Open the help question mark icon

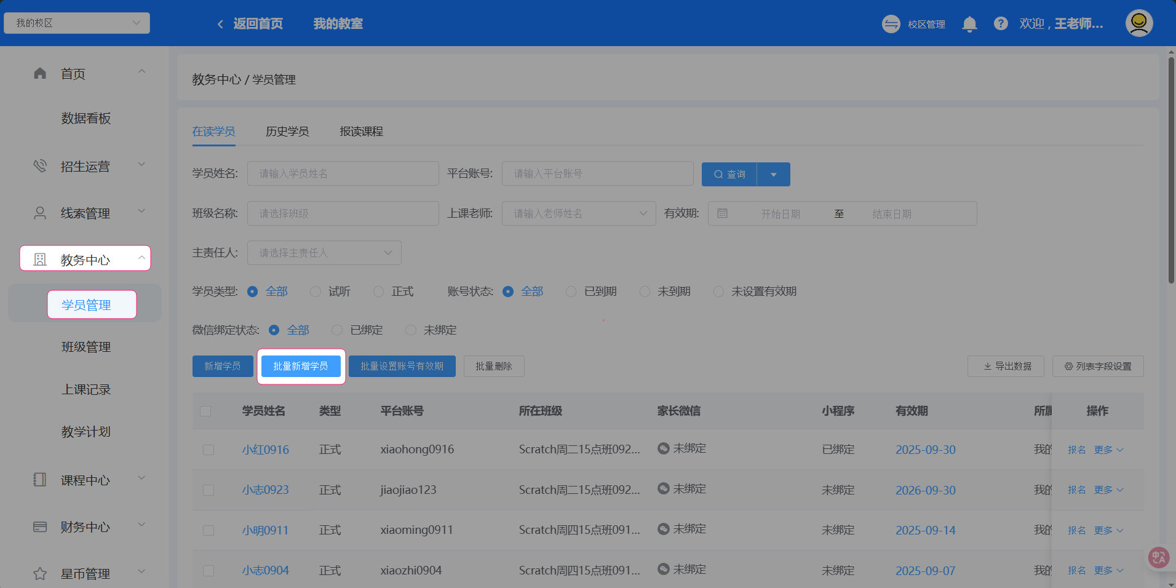(1001, 24)
